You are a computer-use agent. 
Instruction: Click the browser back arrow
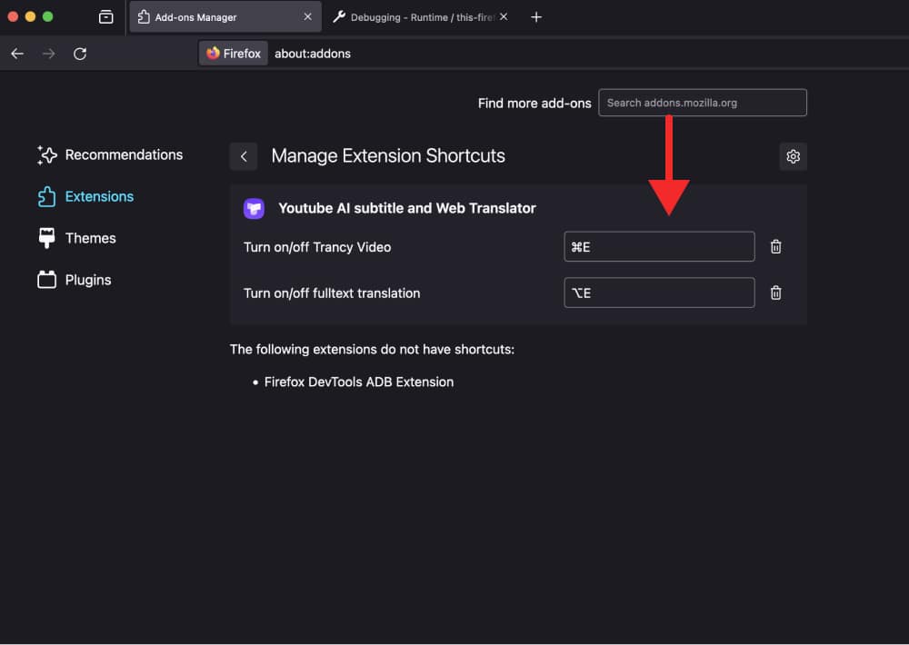[17, 54]
